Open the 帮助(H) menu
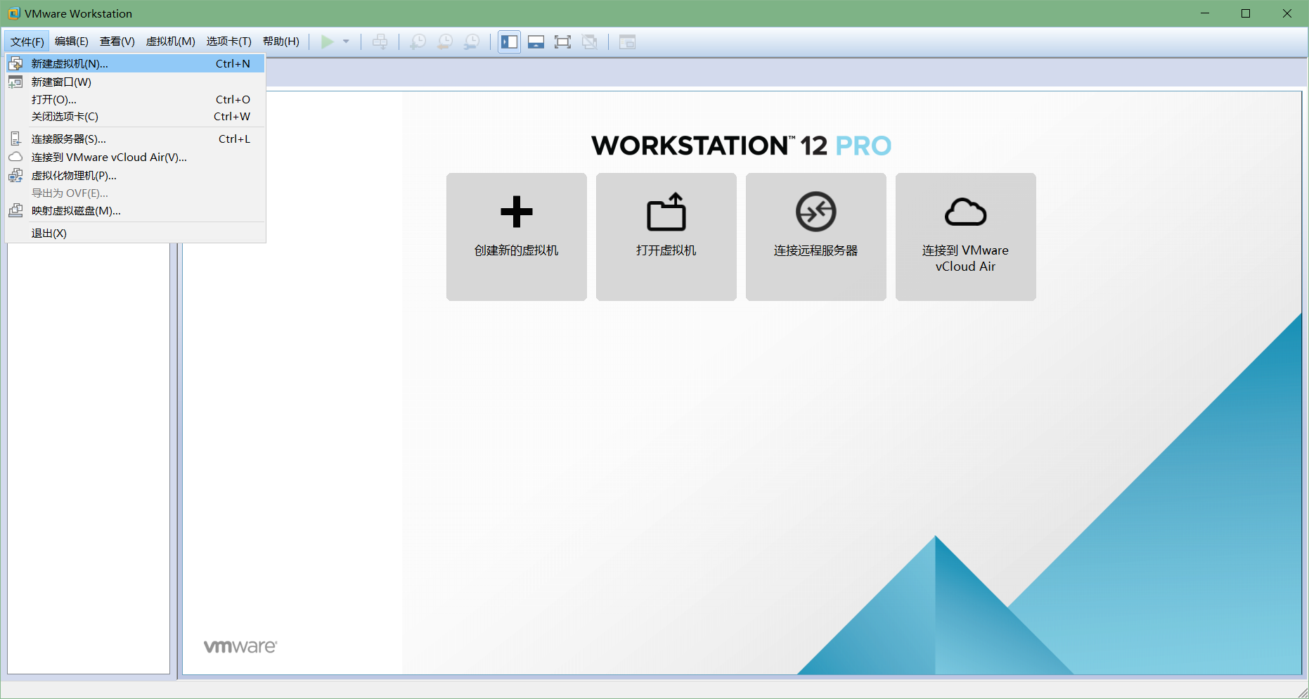The width and height of the screenshot is (1309, 699). [280, 41]
